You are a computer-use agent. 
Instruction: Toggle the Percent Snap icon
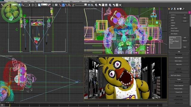(66, 5)
